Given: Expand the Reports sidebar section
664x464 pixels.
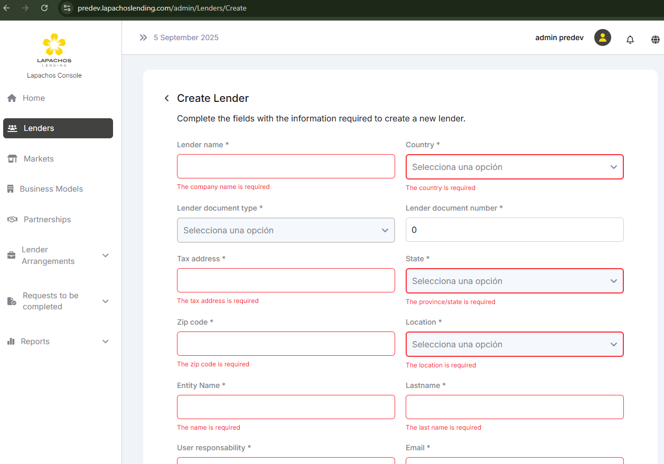Looking at the screenshot, I should [58, 342].
